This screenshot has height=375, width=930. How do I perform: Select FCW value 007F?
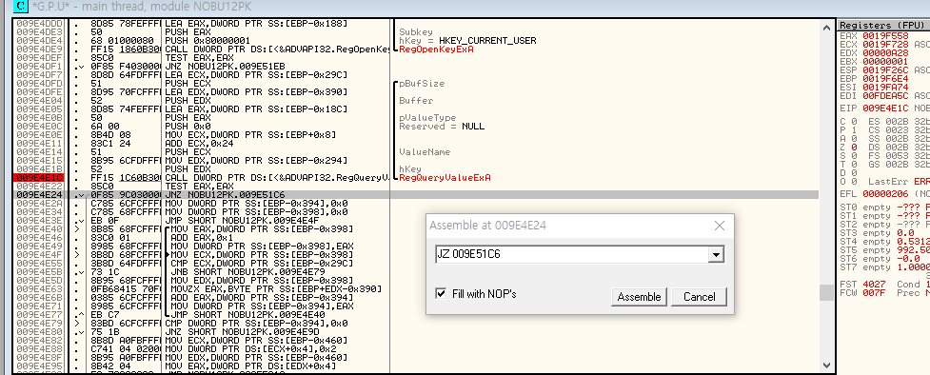click(874, 292)
